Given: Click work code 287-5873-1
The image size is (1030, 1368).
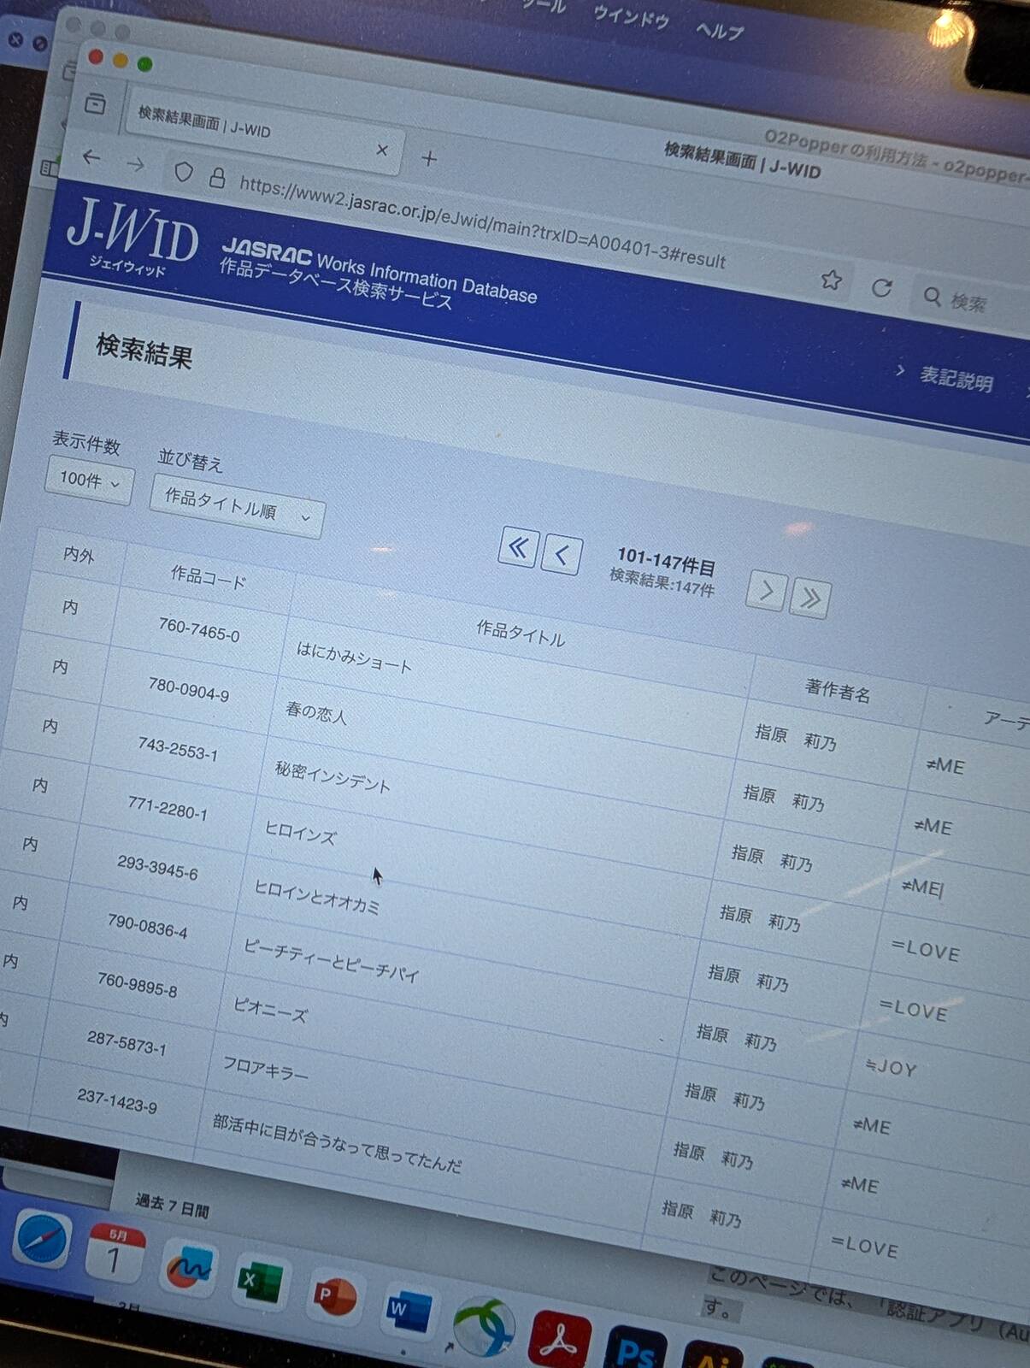Looking at the screenshot, I should (127, 1042).
